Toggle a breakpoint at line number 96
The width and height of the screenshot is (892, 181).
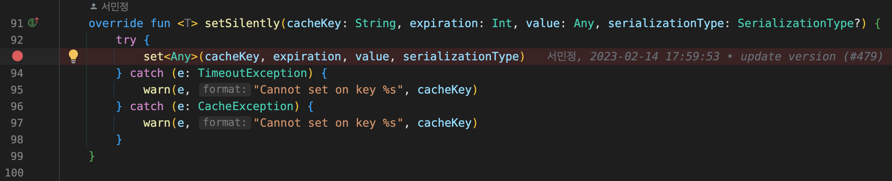pos(17,106)
